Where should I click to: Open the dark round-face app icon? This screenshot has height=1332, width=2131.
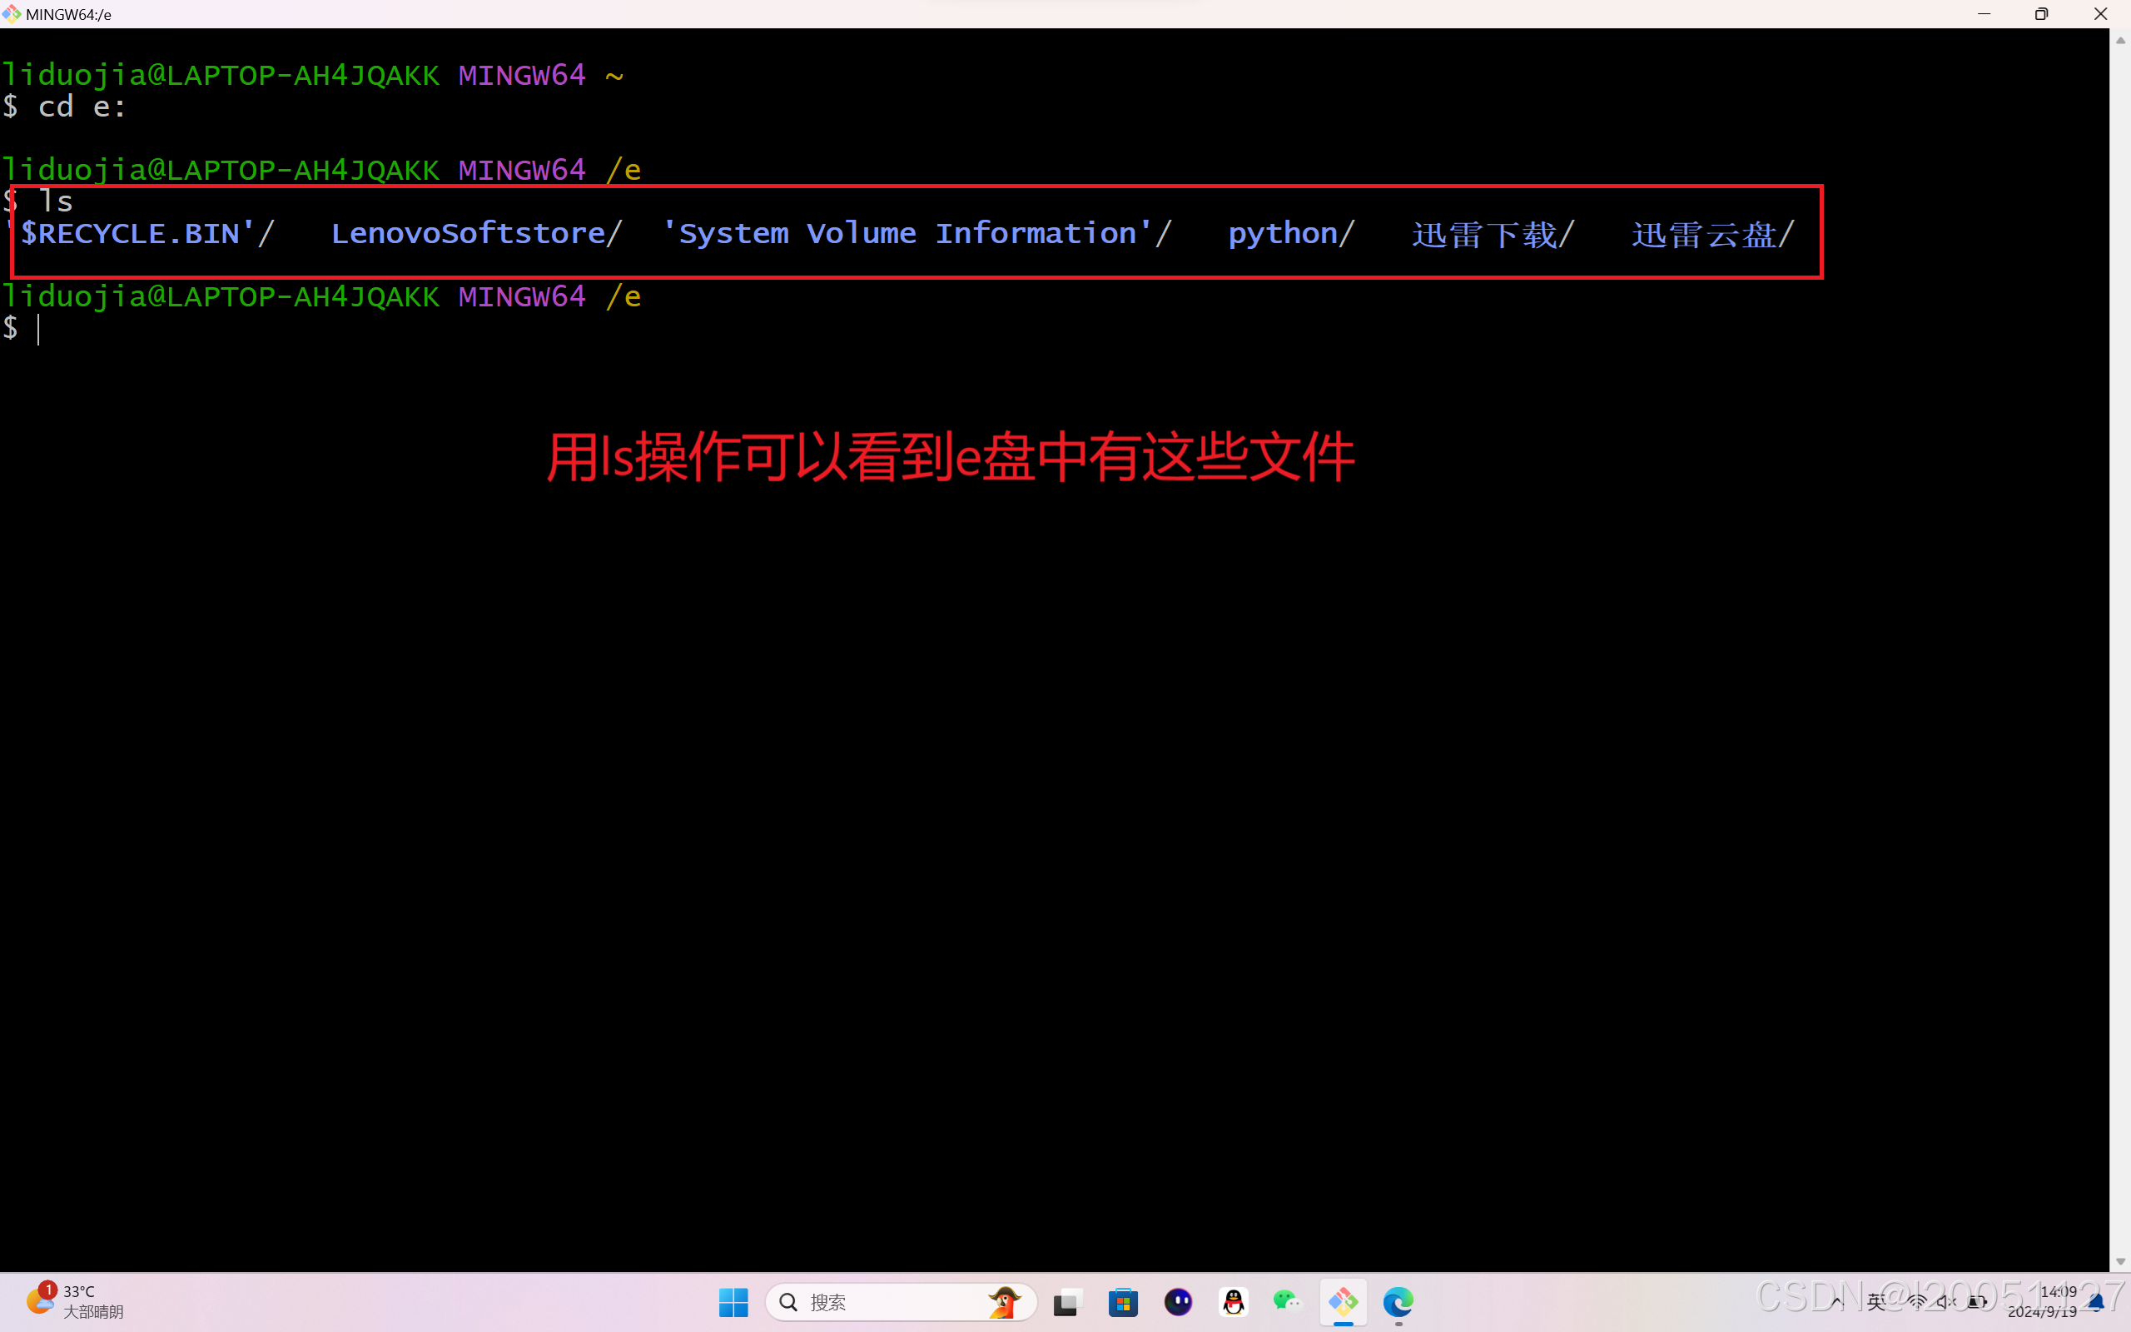[x=1178, y=1302]
